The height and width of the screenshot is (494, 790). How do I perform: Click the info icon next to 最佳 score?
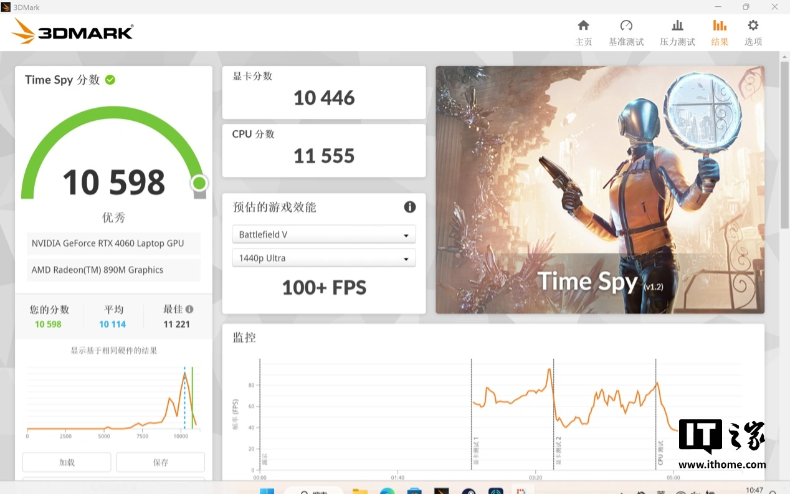[189, 309]
